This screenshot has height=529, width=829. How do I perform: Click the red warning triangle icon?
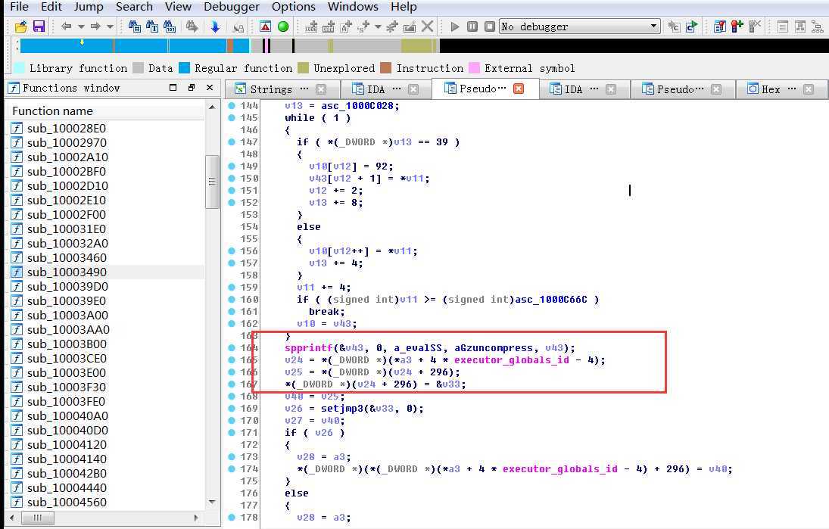[x=266, y=26]
